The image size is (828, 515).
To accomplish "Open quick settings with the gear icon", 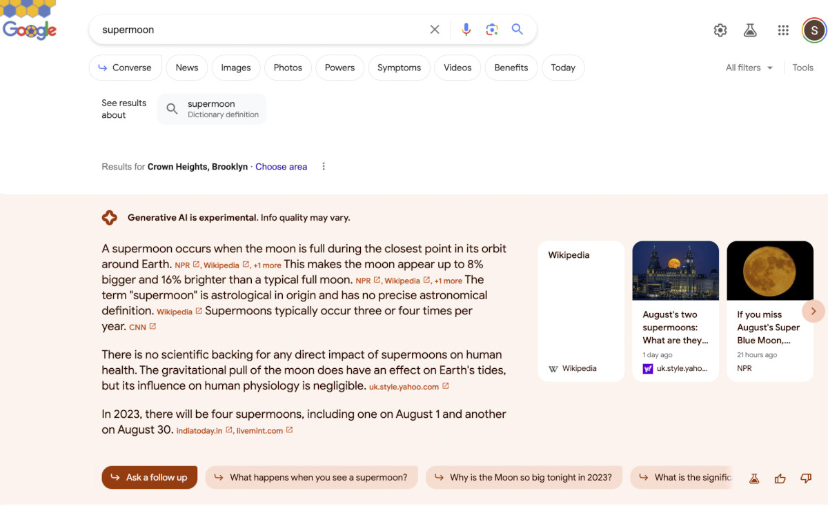I will 720,30.
